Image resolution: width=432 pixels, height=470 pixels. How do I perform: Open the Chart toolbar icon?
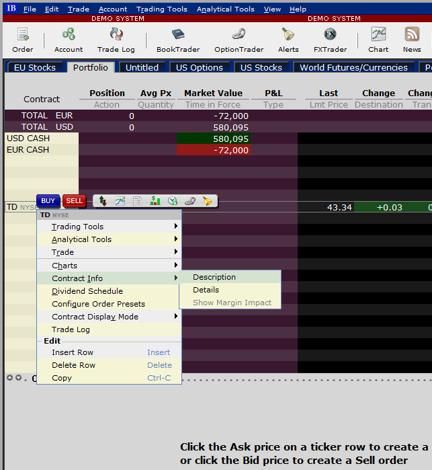pyautogui.click(x=378, y=40)
